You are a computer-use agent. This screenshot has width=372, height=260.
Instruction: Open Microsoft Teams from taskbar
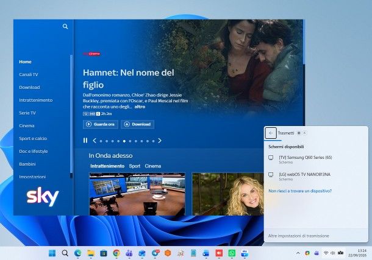tap(129, 253)
